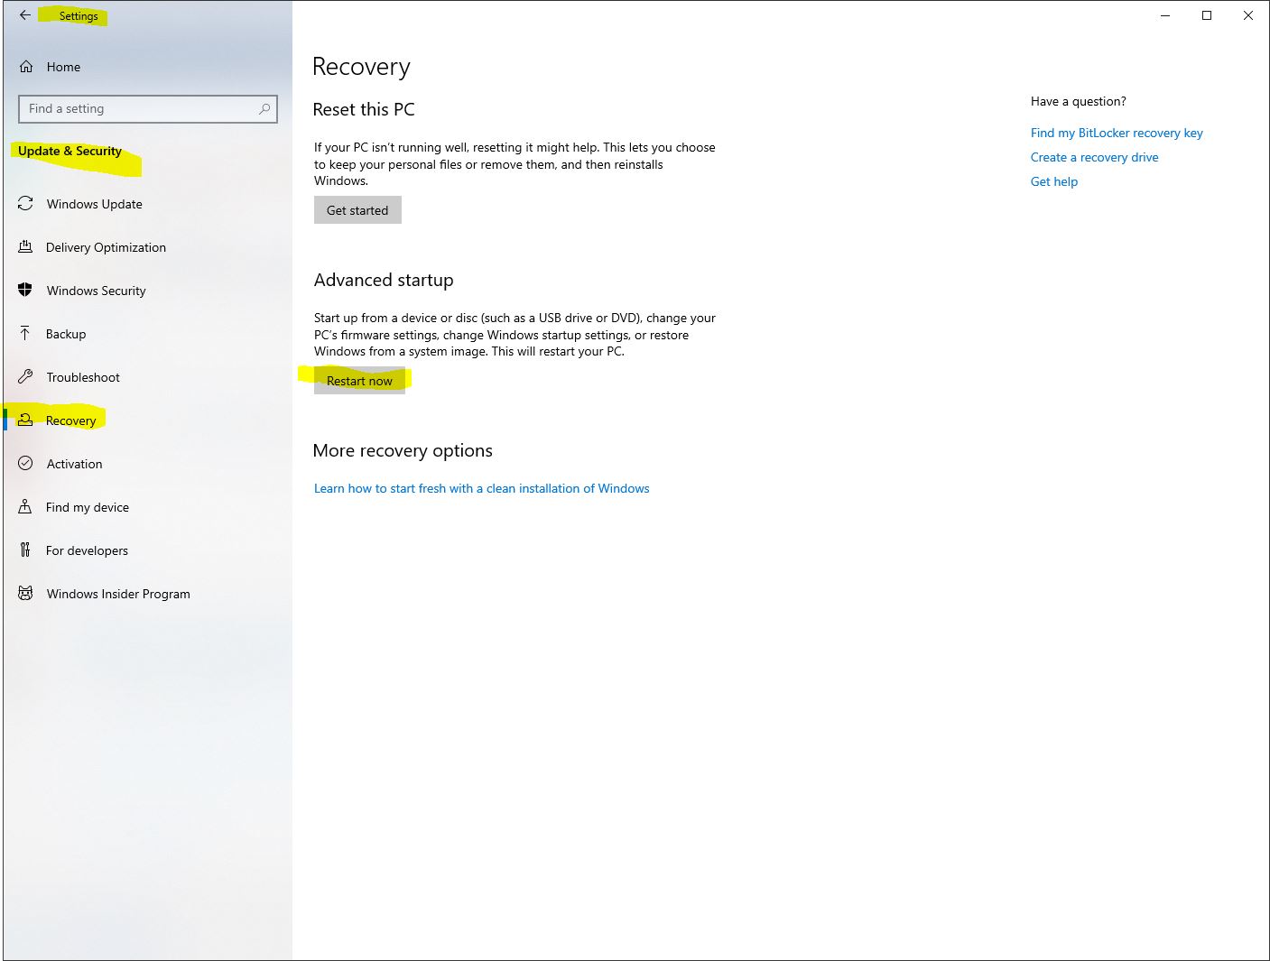Click the For developers tools icon
1270x961 pixels.
pos(25,550)
